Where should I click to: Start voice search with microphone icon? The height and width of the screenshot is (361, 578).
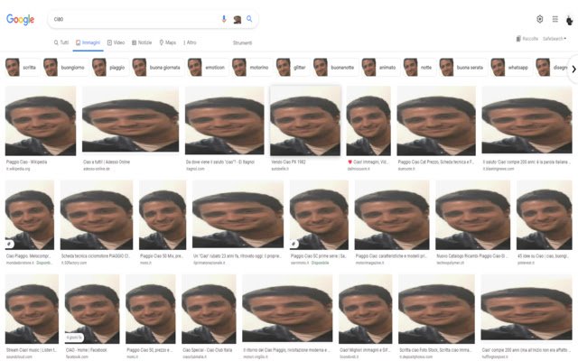224,19
